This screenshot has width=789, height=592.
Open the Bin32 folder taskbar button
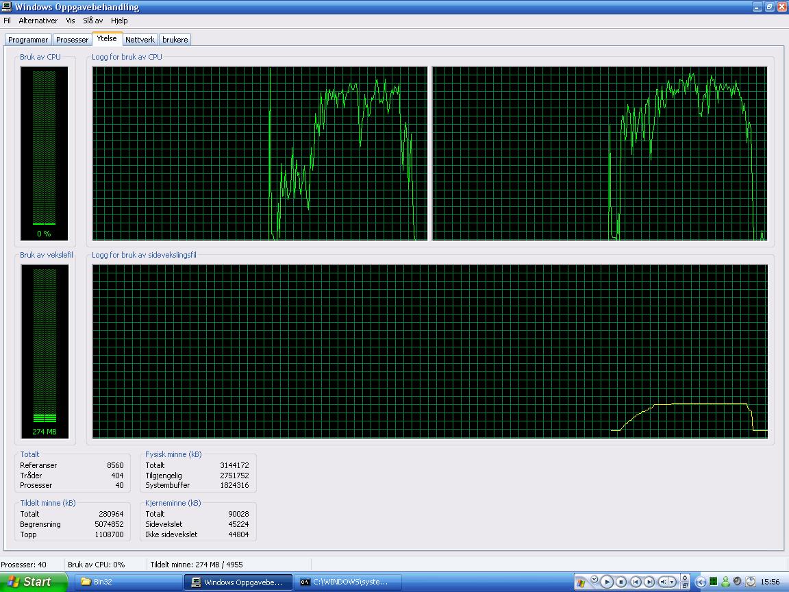[x=128, y=582]
